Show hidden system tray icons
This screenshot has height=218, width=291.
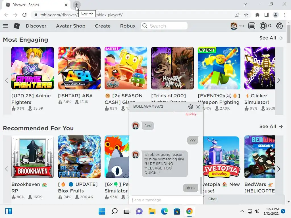(242, 211)
